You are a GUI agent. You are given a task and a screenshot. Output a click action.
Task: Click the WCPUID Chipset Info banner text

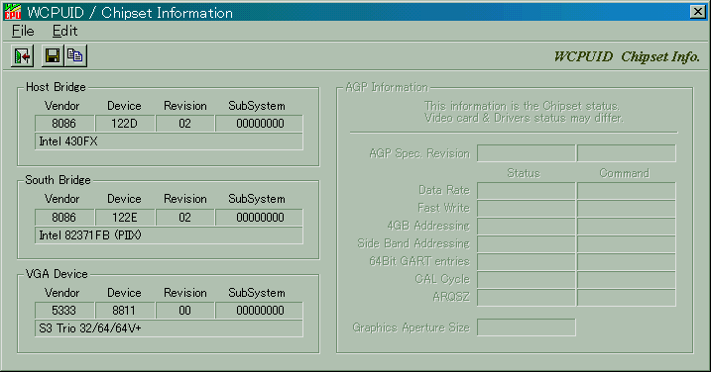pyautogui.click(x=627, y=56)
